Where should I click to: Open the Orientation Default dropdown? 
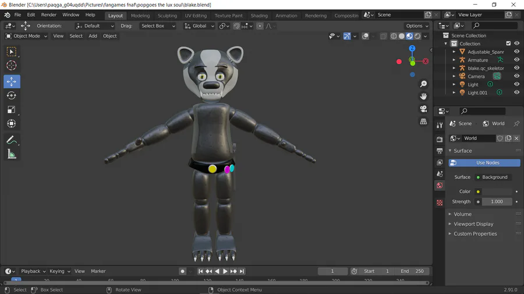click(x=94, y=26)
